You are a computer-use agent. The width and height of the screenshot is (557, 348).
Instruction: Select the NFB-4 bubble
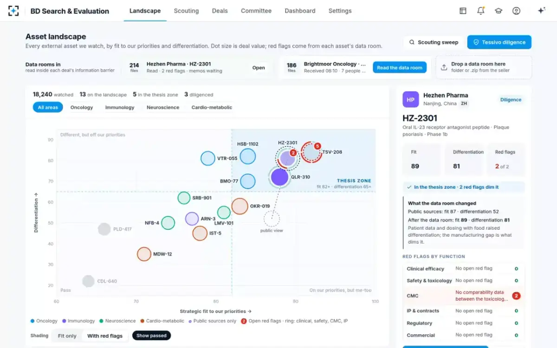pos(168,223)
